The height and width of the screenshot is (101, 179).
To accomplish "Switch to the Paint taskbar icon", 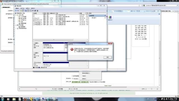I will coord(54,99).
